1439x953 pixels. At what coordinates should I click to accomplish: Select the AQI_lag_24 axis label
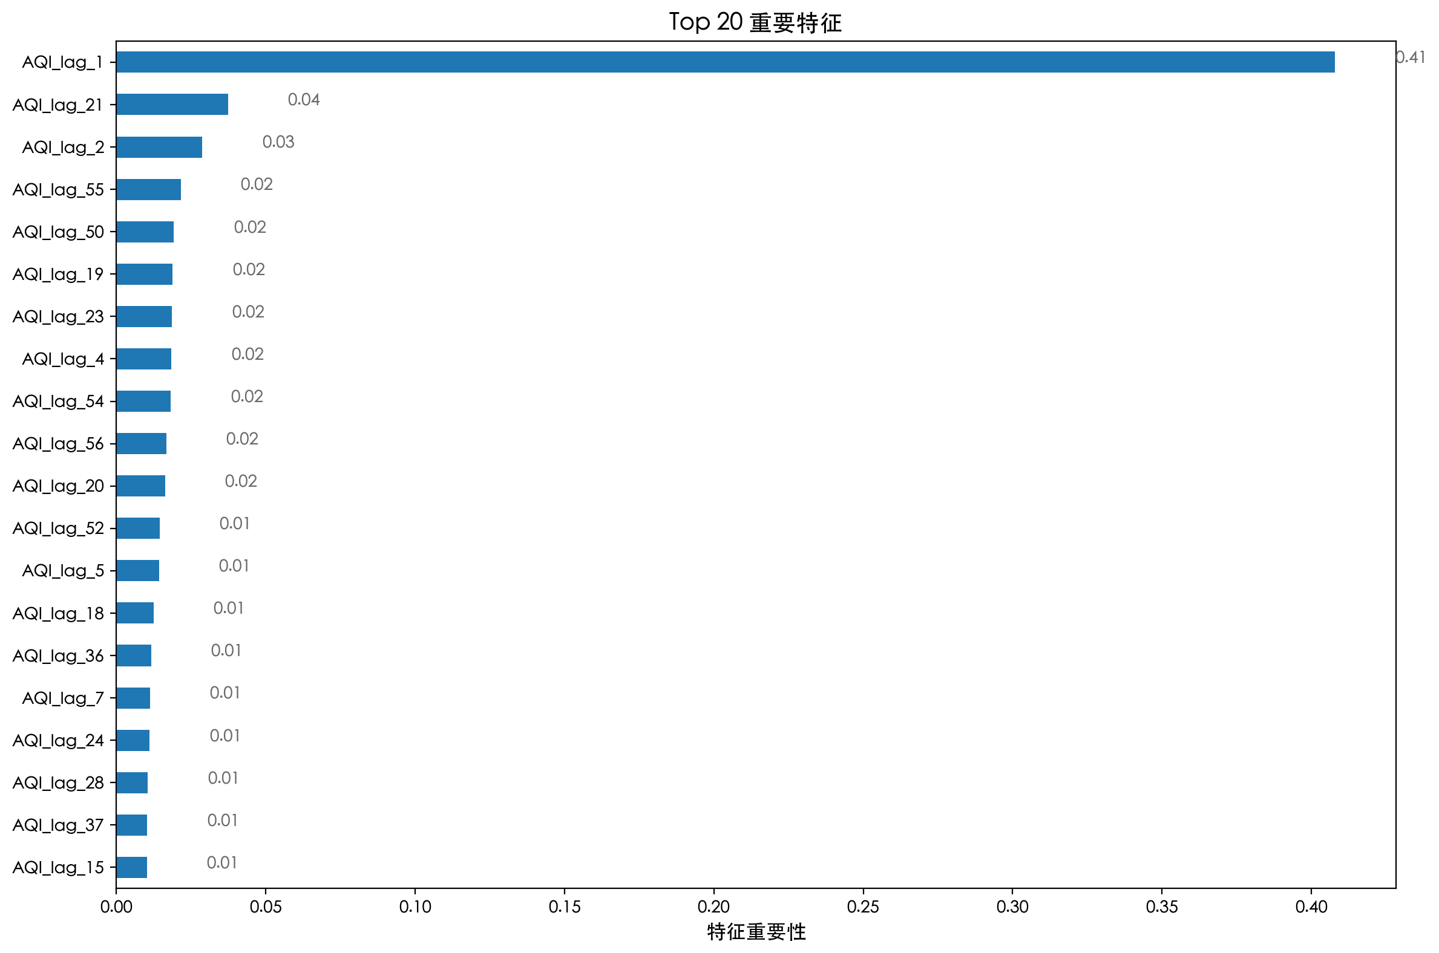coord(57,740)
